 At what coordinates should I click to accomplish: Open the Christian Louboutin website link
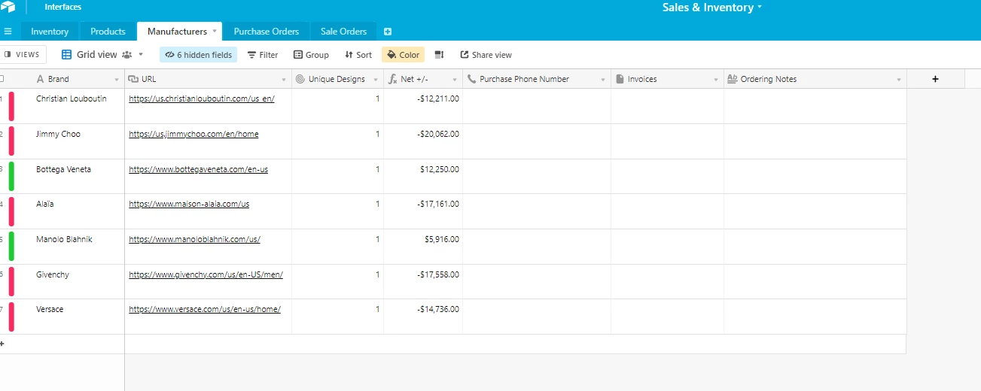click(x=202, y=99)
